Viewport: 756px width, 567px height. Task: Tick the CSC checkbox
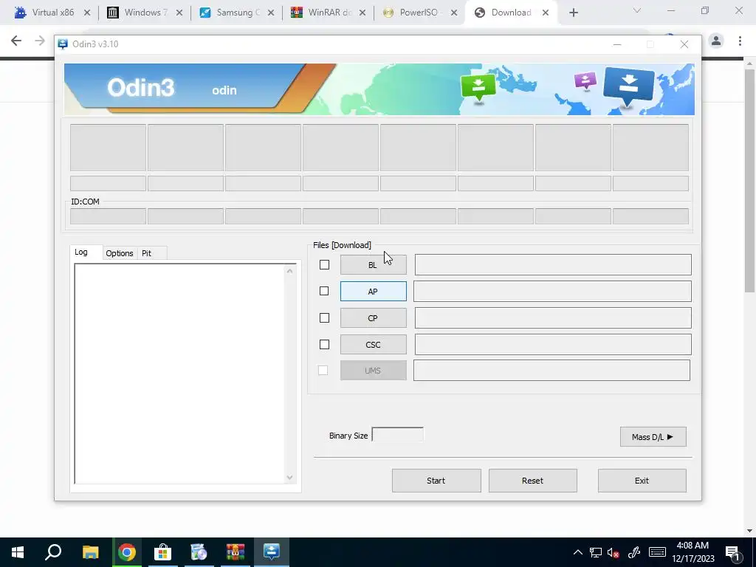(x=325, y=344)
